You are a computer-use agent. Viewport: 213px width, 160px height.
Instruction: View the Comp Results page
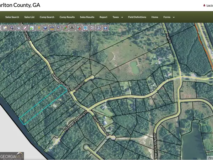(67, 17)
